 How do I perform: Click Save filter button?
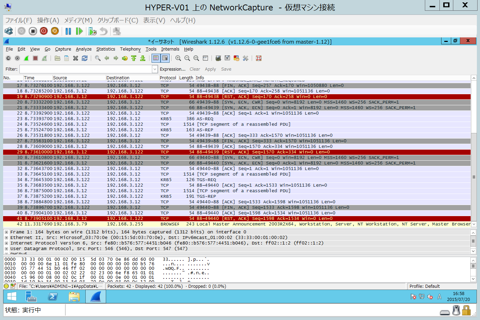tap(226, 69)
